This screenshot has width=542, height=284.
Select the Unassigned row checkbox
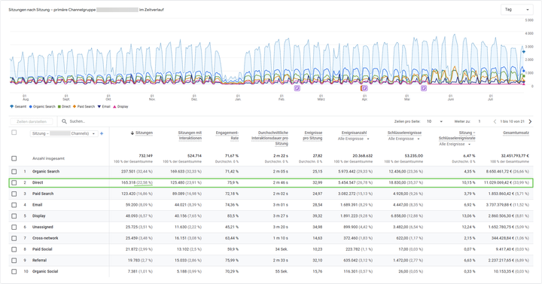point(14,227)
